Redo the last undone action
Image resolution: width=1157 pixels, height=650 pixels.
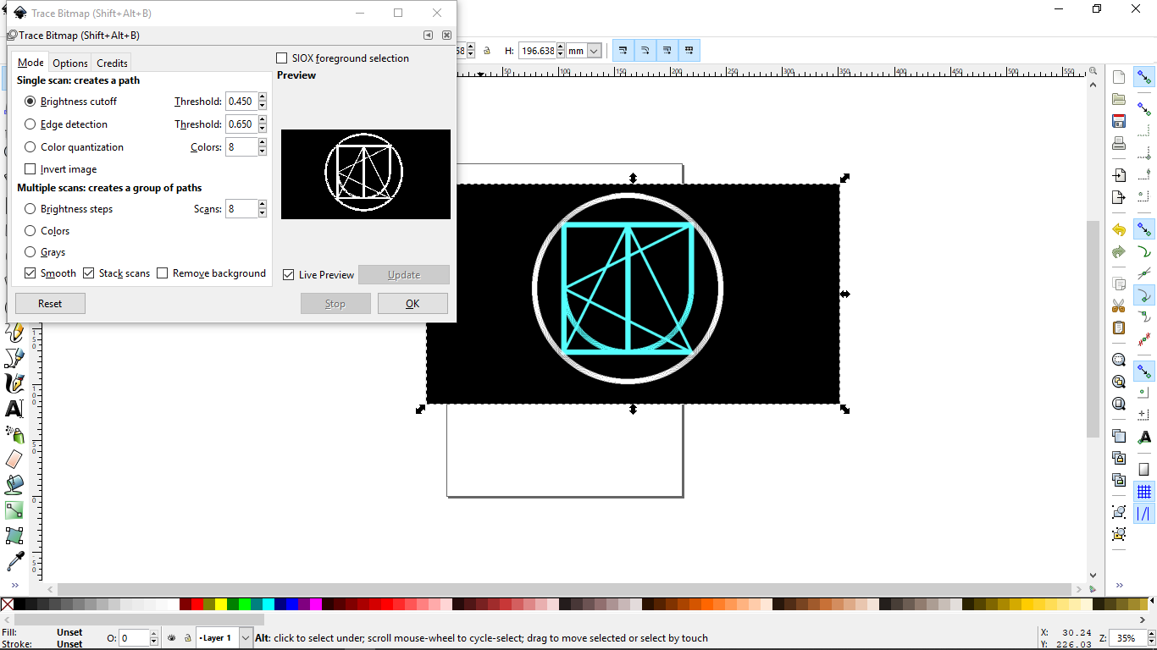point(1119,251)
